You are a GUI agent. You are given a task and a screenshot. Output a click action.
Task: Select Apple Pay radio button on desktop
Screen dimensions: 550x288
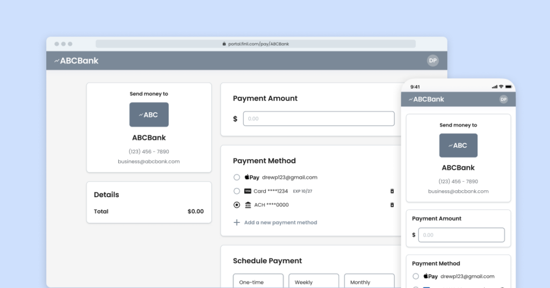(x=237, y=177)
